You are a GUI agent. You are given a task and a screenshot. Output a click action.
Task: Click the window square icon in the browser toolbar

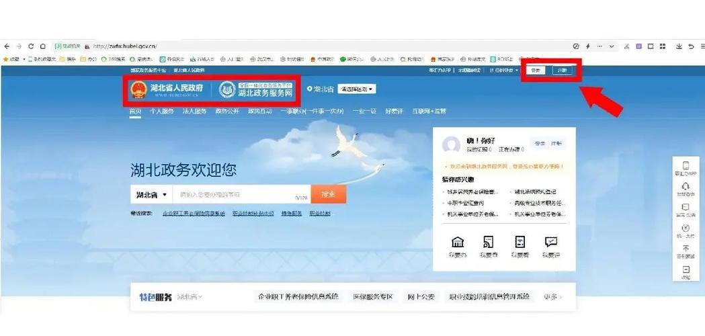point(650,46)
